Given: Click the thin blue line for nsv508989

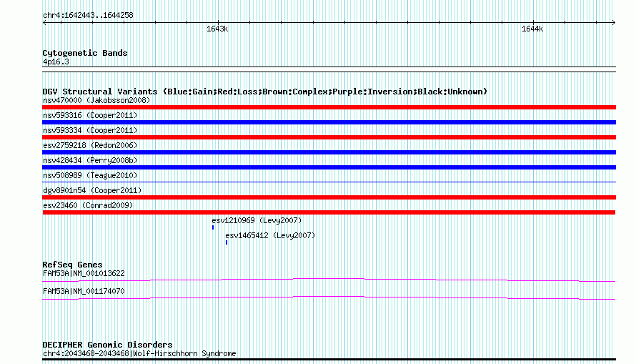Looking at the screenshot, I should 329,182.
